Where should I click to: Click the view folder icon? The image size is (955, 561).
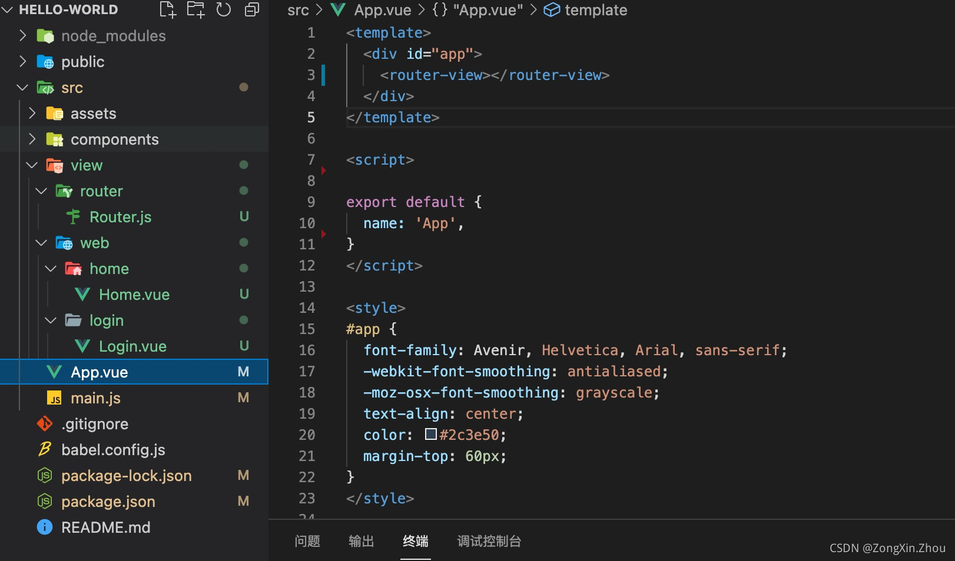55,165
